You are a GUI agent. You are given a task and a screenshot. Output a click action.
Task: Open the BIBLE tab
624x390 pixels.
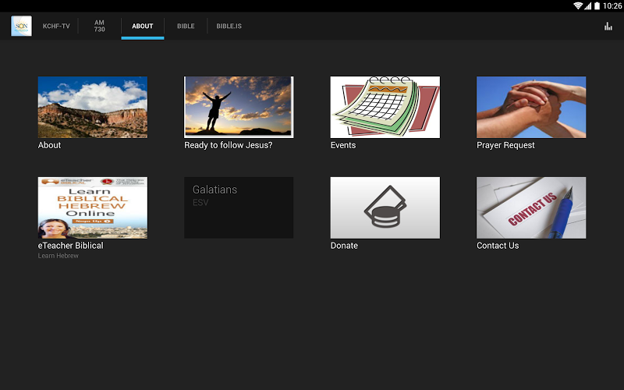pos(186,26)
